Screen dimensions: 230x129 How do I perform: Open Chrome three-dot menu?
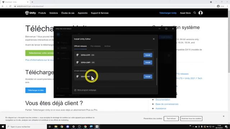tap(227, 6)
